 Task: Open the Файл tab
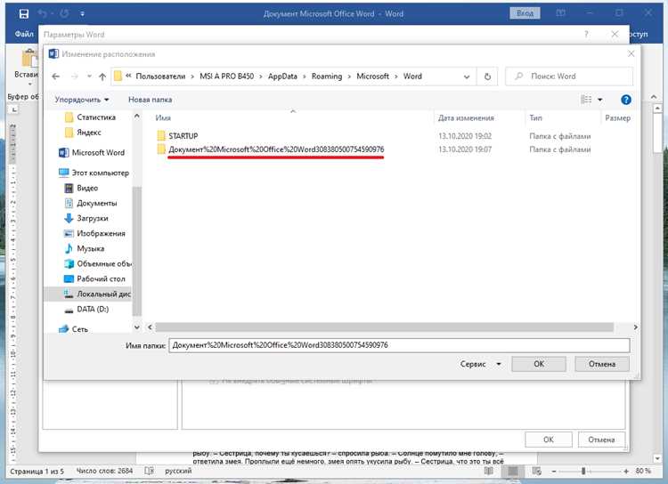[24, 34]
